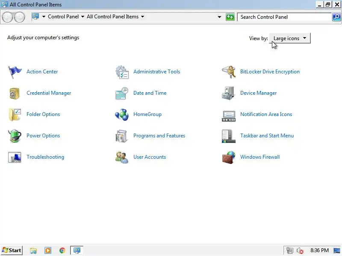Image resolution: width=342 pixels, height=256 pixels.
Task: Open Windows Explorer from the taskbar
Action: point(33,250)
